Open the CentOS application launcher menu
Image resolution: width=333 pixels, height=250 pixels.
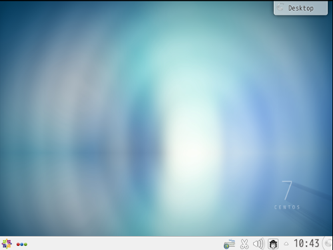tap(7, 244)
